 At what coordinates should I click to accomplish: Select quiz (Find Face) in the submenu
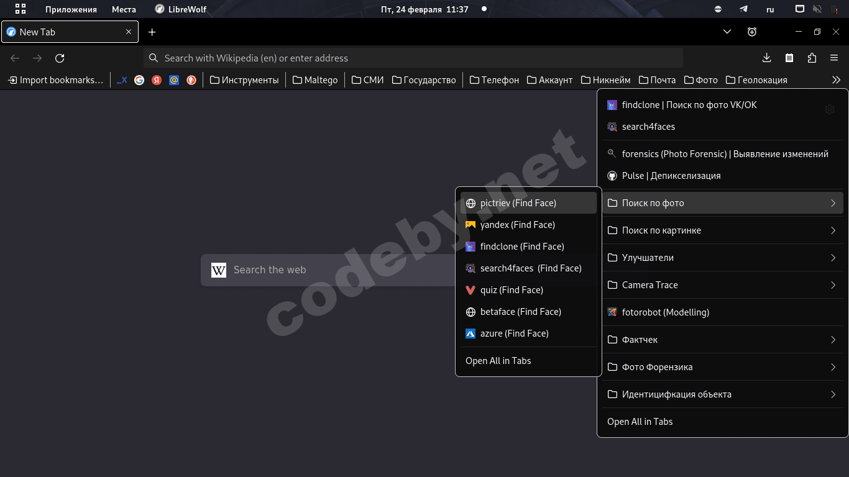[528, 290]
